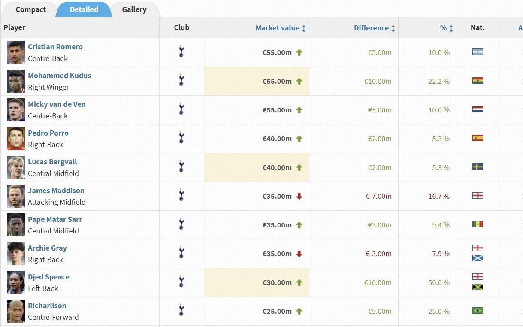Sort table by Market value column
This screenshot has height=327, width=523.
point(277,28)
